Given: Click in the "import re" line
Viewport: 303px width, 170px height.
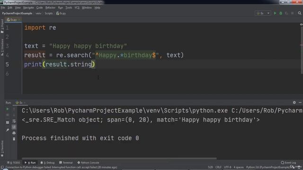Looking at the screenshot, I should pyautogui.click(x=40, y=27).
